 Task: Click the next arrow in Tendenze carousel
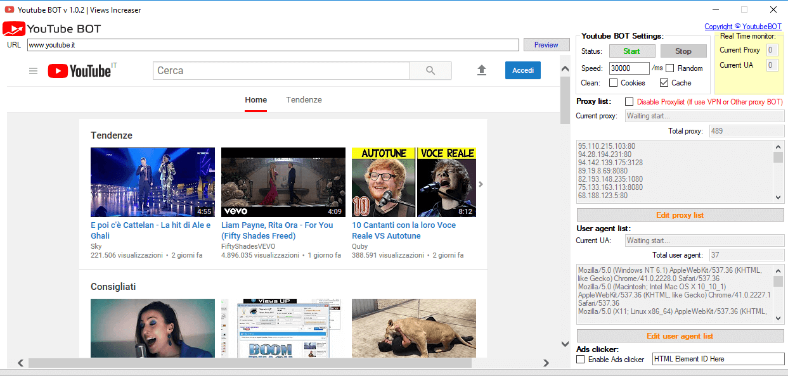point(481,184)
